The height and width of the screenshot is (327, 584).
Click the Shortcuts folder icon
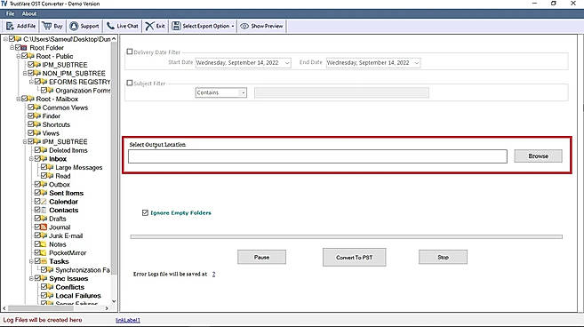(x=37, y=124)
